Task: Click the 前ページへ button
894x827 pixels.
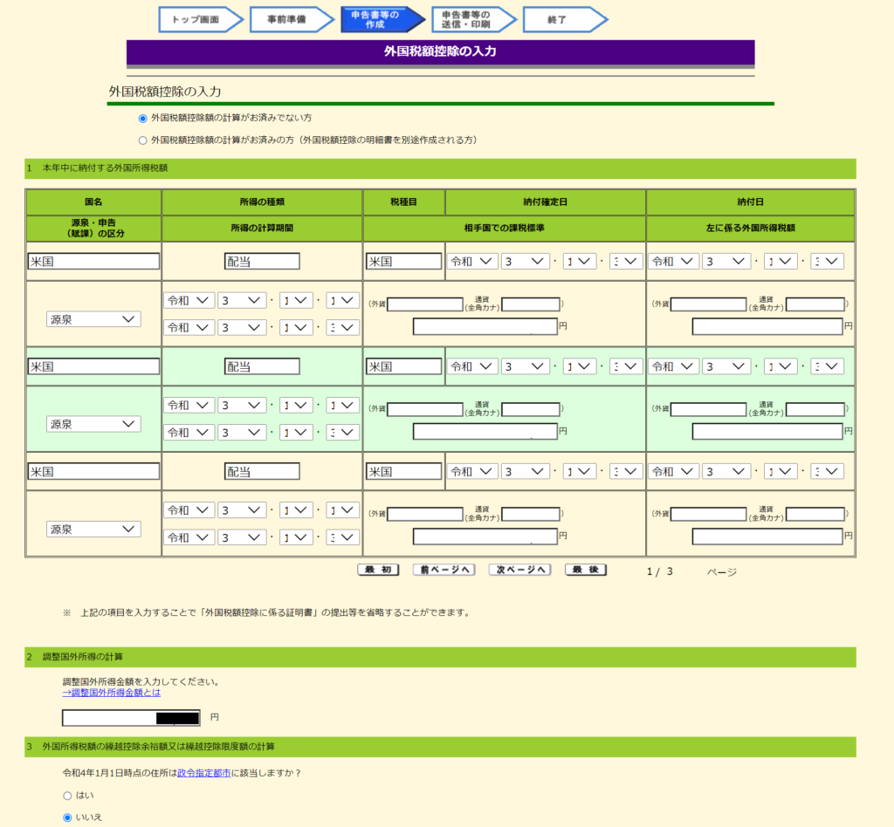Action: [x=444, y=571]
